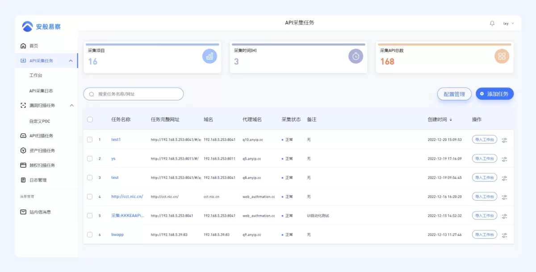
Task: Collapse the 漏洞扫描任务 menu chevron
Action: click(x=71, y=105)
